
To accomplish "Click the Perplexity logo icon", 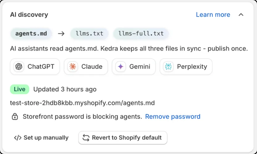I will click(x=168, y=67).
